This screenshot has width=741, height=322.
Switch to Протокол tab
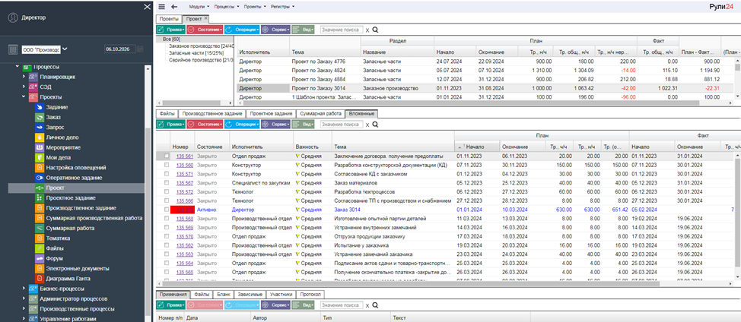pos(310,294)
